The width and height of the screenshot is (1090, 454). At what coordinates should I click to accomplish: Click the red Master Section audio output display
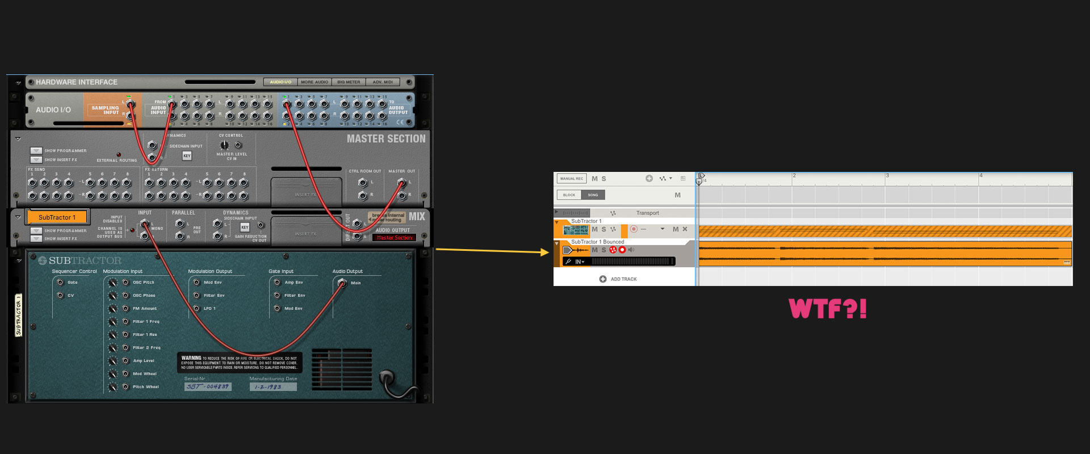[395, 238]
